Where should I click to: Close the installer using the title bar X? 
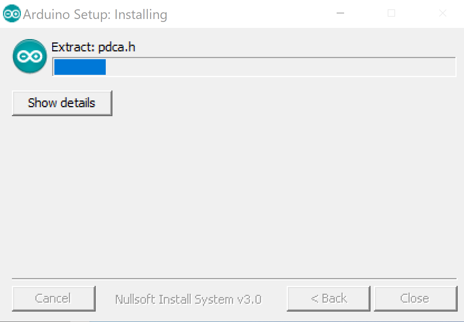[442, 14]
